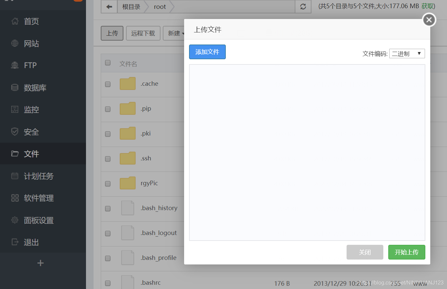The width and height of the screenshot is (447, 289).
Task: Click the grid icon beside 软件管理
Action: (x=15, y=198)
